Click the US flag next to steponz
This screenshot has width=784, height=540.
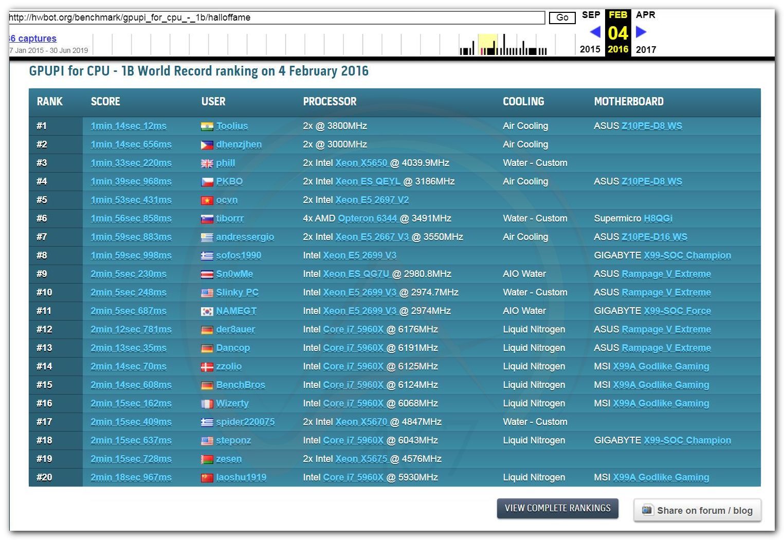coord(207,441)
